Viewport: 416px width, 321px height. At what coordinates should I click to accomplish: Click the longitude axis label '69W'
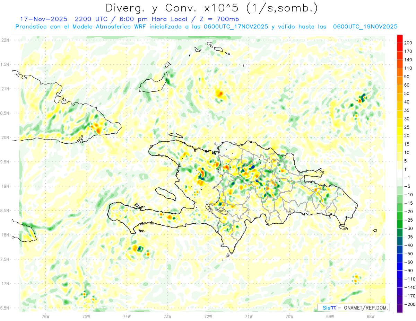click(x=330, y=316)
